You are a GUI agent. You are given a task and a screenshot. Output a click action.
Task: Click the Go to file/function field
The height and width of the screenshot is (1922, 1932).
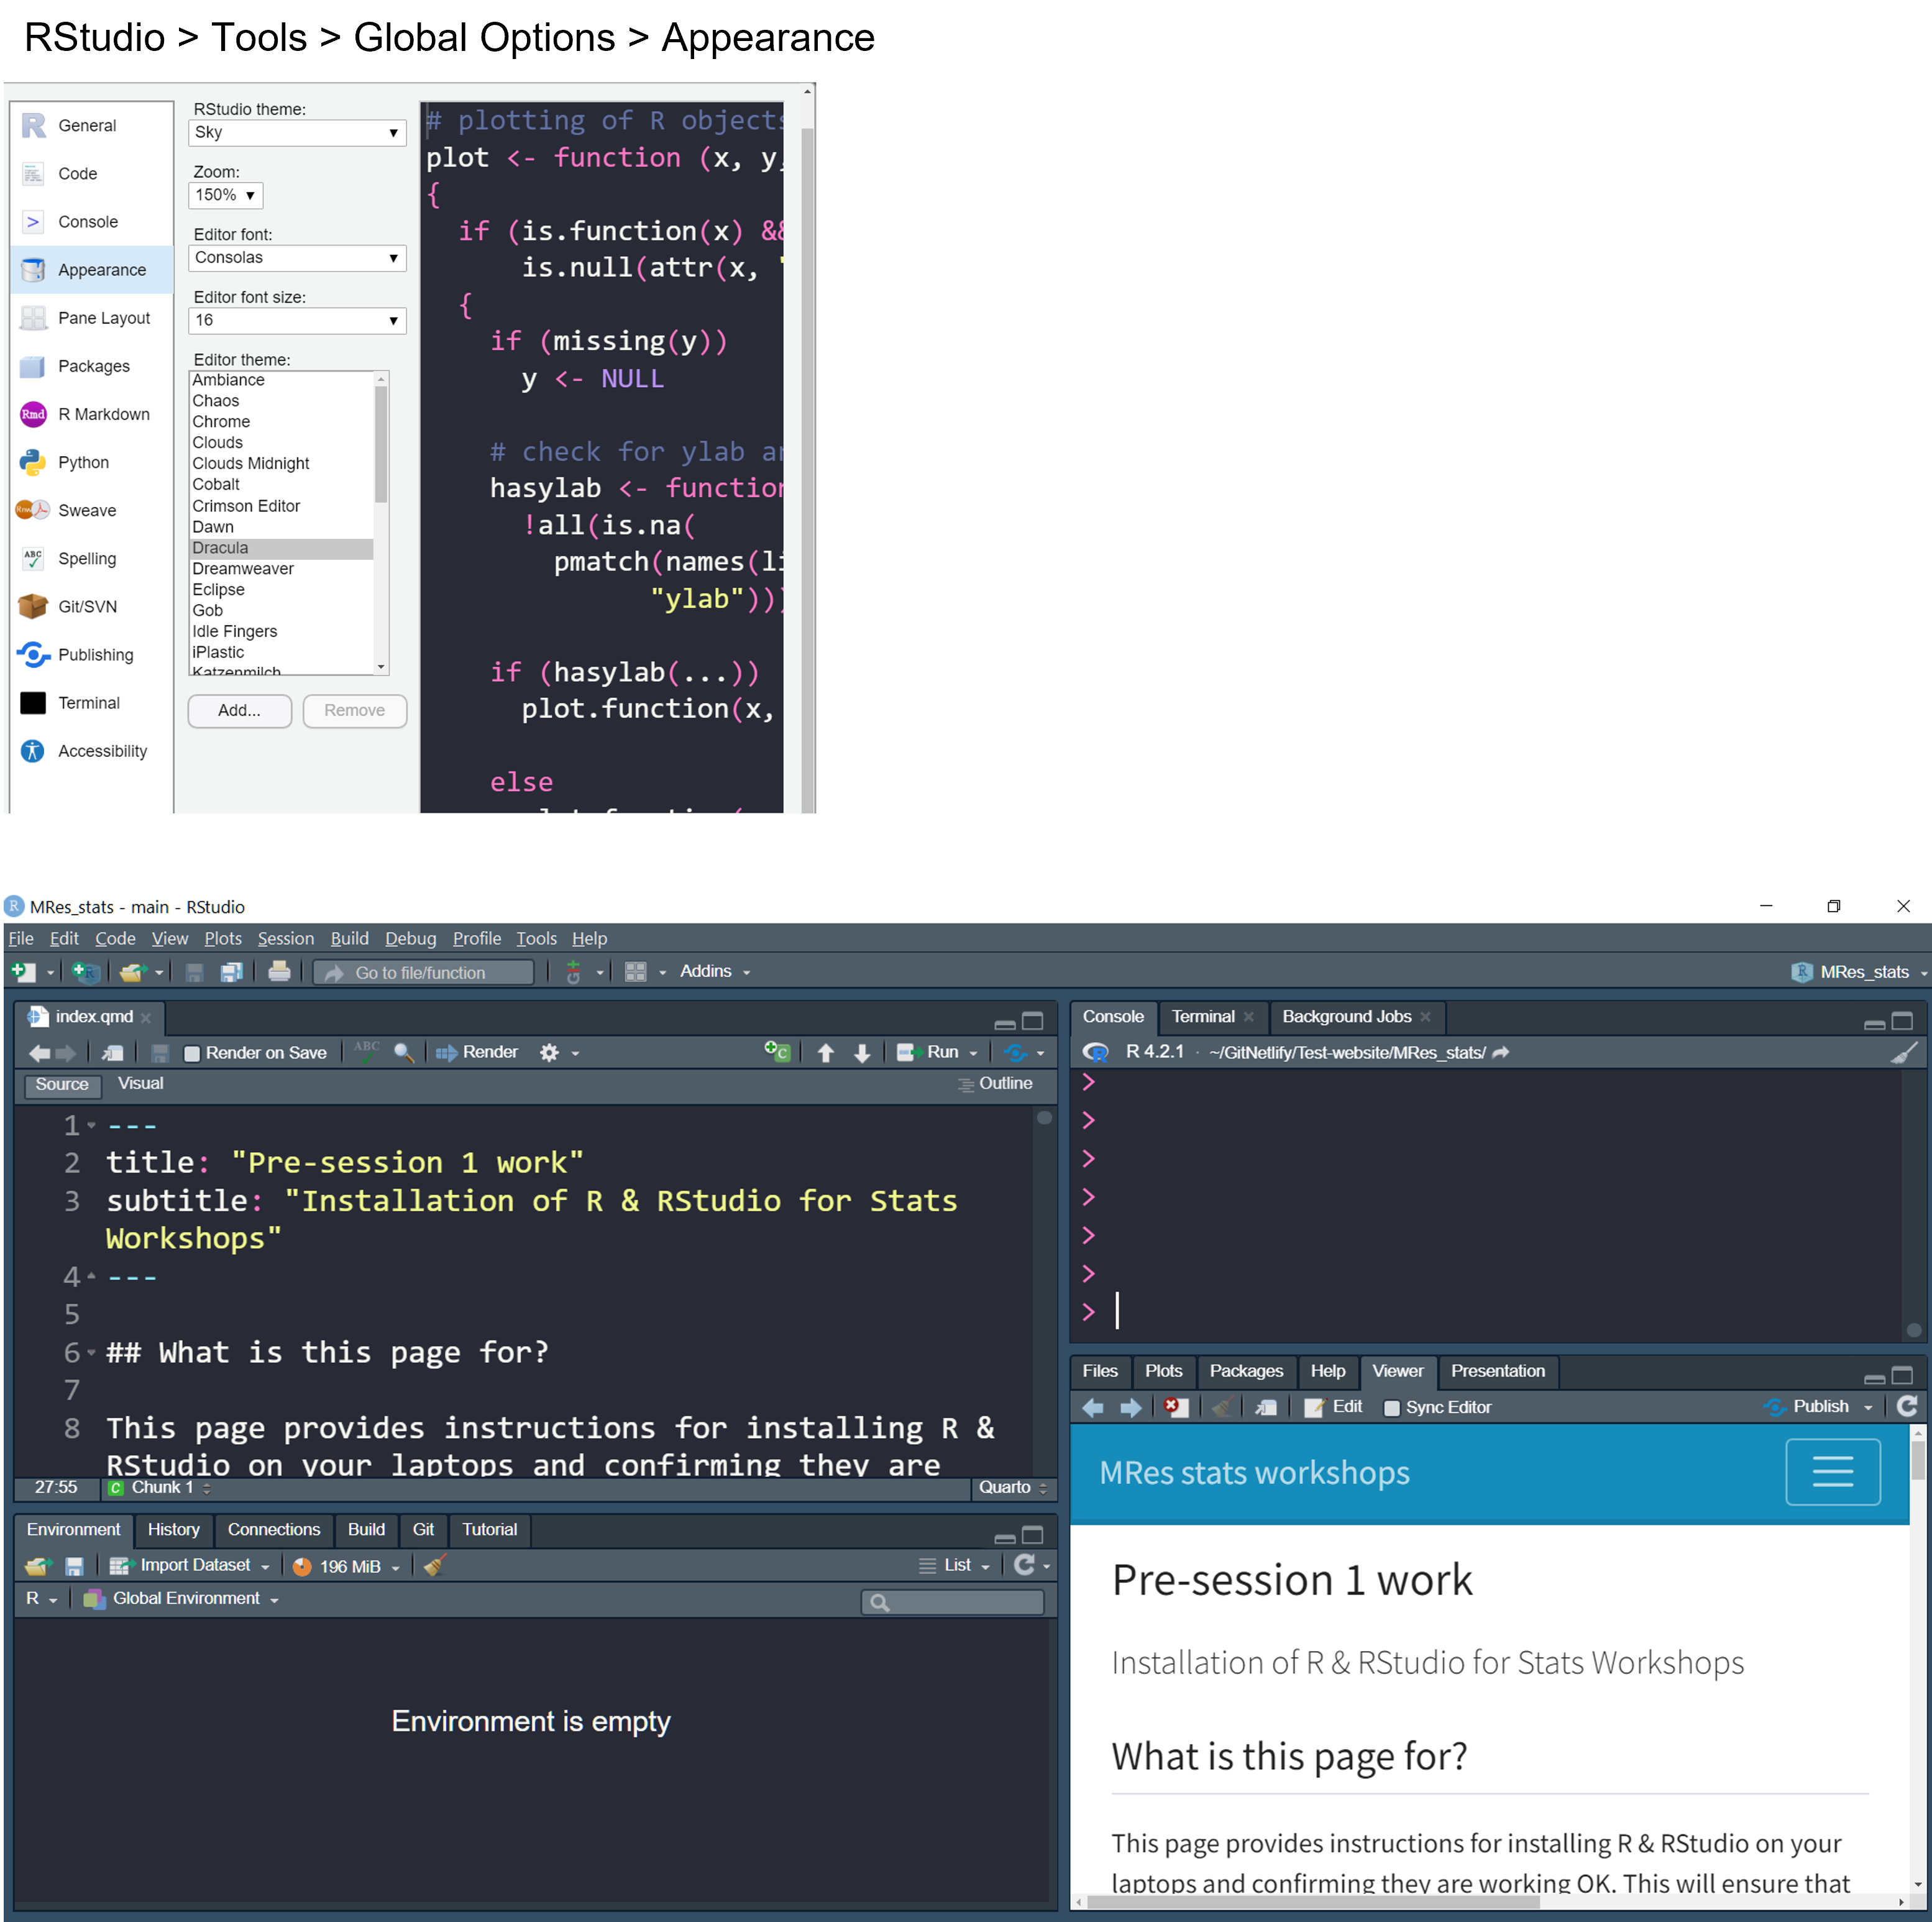point(424,973)
